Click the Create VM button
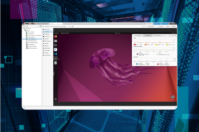The width and height of the screenshot is (199, 132). tap(157, 24)
